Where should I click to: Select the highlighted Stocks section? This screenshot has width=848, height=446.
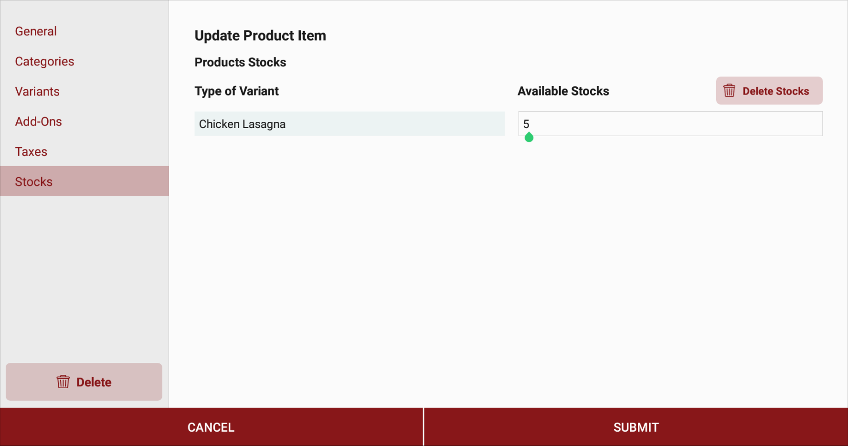click(x=85, y=181)
